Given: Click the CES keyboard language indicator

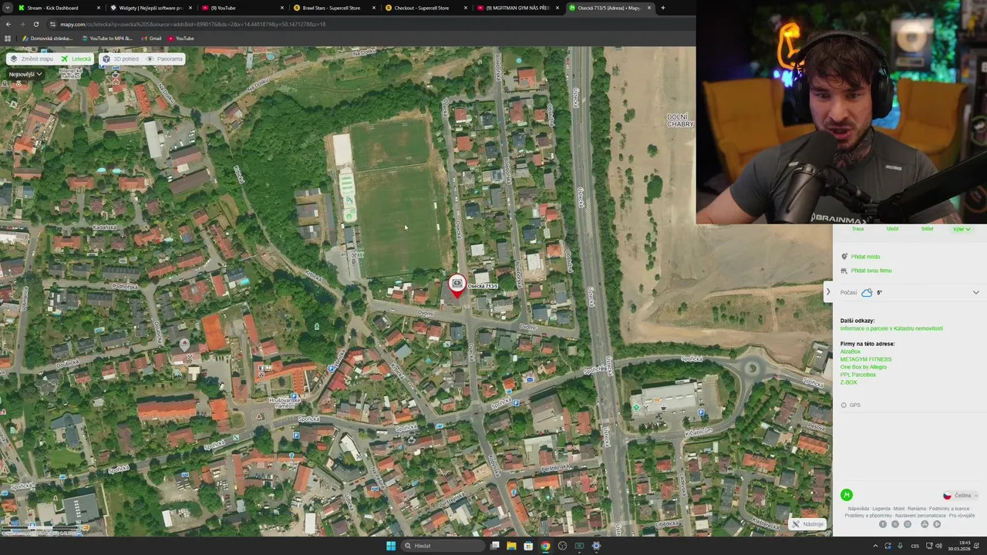Looking at the screenshot, I should 915,546.
